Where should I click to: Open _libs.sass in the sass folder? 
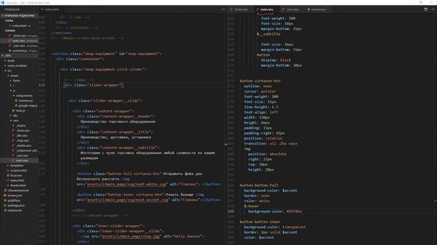tap(22, 135)
